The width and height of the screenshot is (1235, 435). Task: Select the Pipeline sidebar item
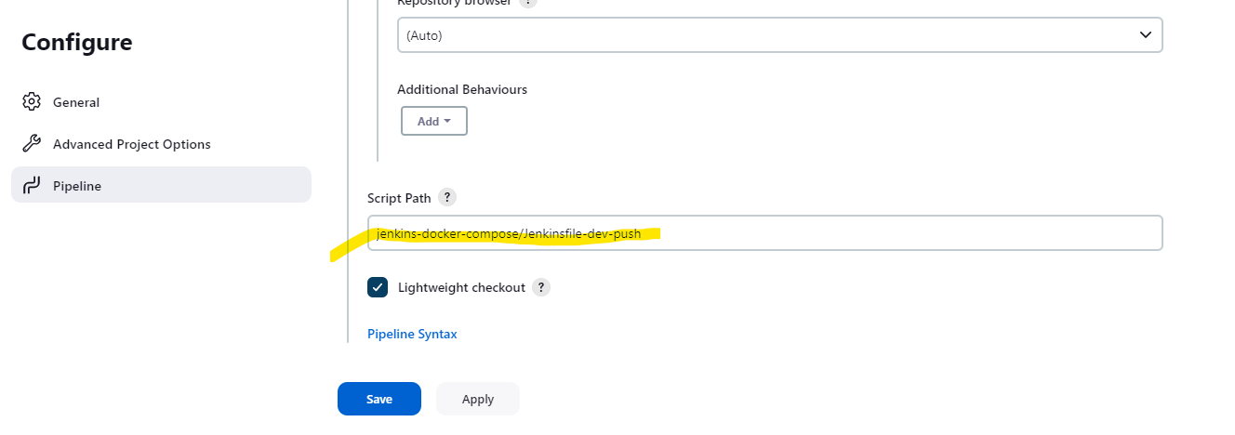[161, 185]
